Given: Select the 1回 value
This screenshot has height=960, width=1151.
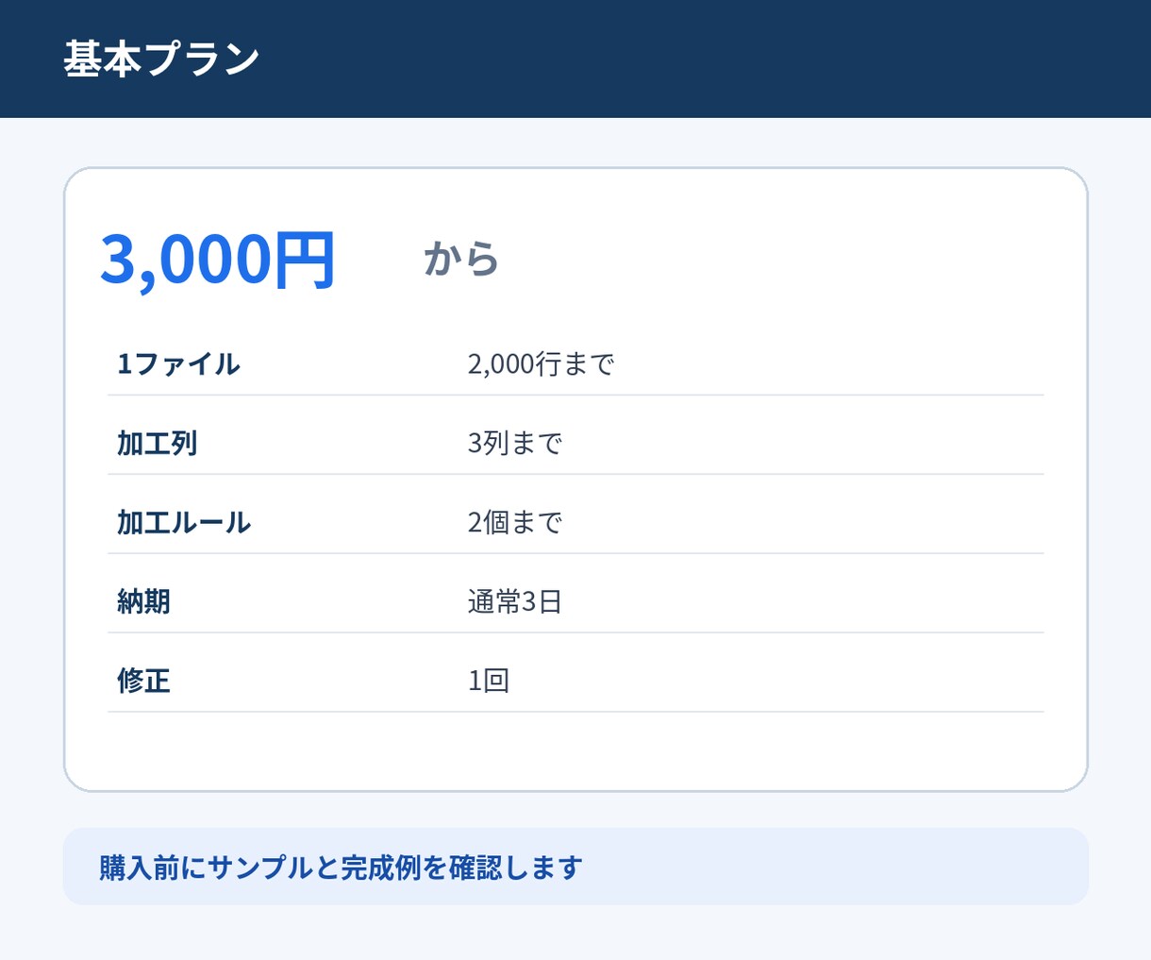Looking at the screenshot, I should pyautogui.click(x=489, y=682).
